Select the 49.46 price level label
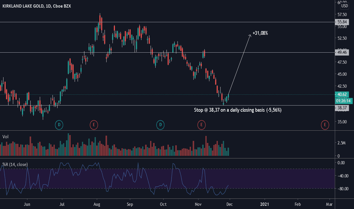Image resolution: width=354 pixels, height=209 pixels. click(342, 52)
